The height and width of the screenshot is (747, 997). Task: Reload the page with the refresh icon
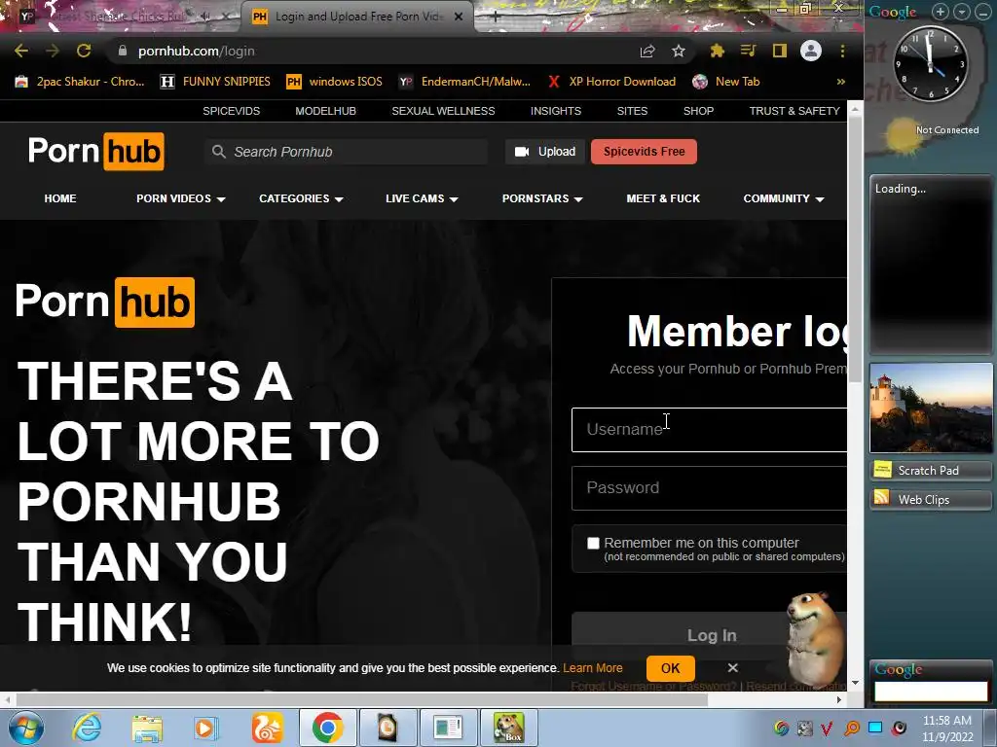tap(84, 51)
